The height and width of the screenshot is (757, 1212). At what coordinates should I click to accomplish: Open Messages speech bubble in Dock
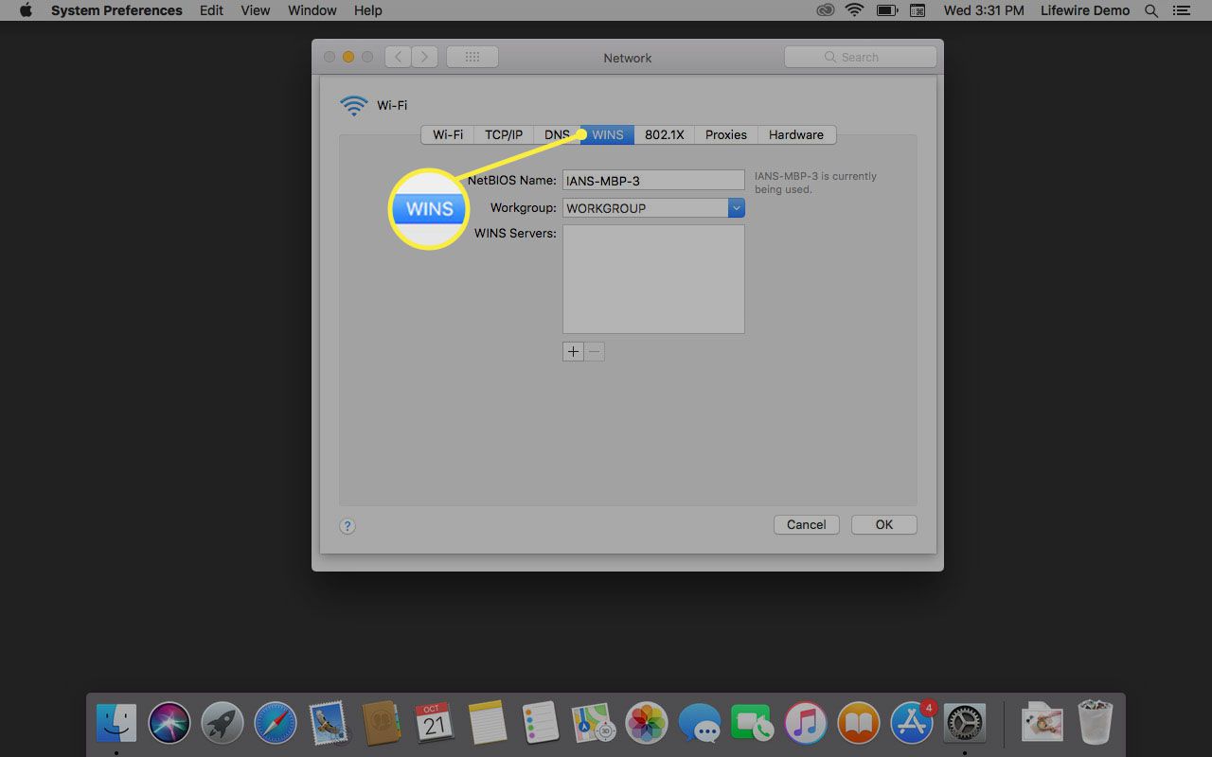click(x=700, y=724)
